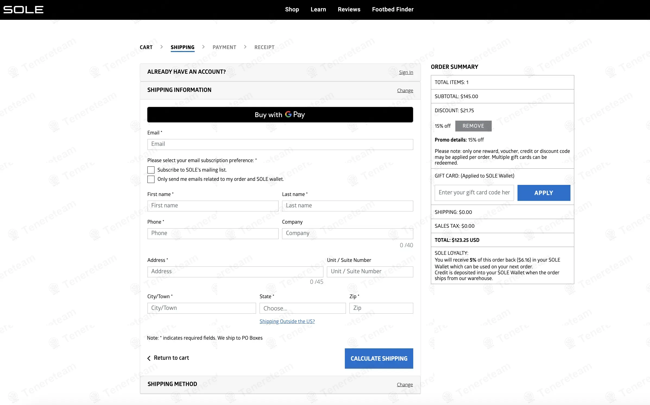Remove the 15% off promo code
Viewport: 650px width, 405px height.
tap(473, 126)
